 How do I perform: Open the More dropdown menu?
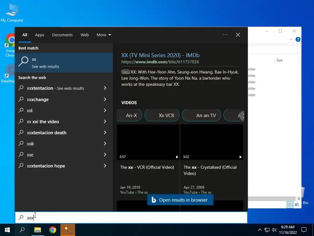(104, 35)
